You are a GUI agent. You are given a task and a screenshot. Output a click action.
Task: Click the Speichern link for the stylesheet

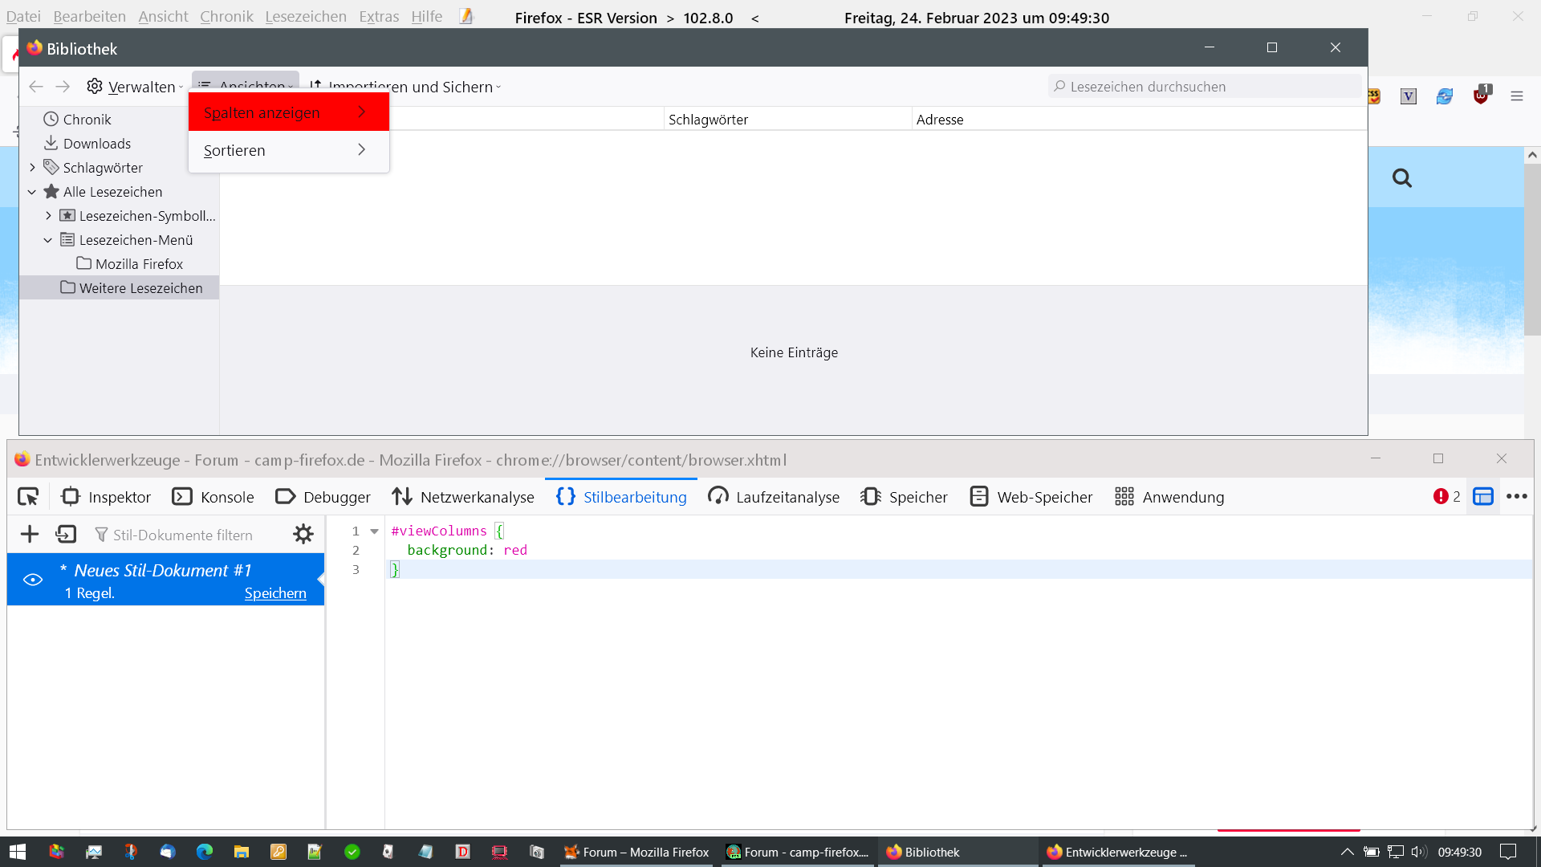(275, 593)
